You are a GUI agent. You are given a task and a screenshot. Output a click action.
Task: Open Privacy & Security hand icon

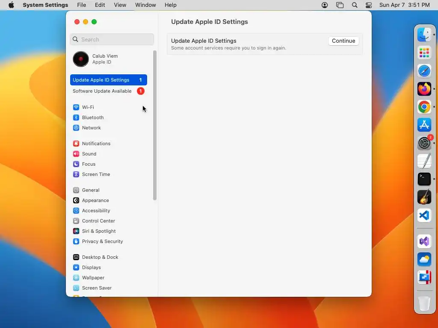coord(76,241)
